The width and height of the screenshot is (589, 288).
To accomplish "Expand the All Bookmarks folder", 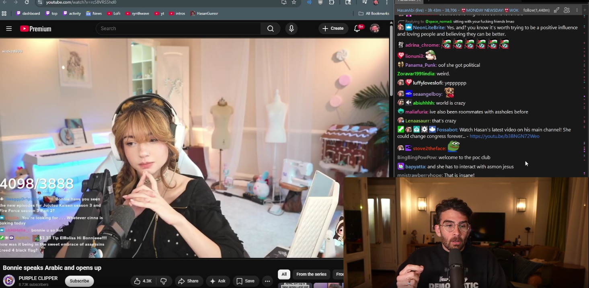I will point(374,14).
